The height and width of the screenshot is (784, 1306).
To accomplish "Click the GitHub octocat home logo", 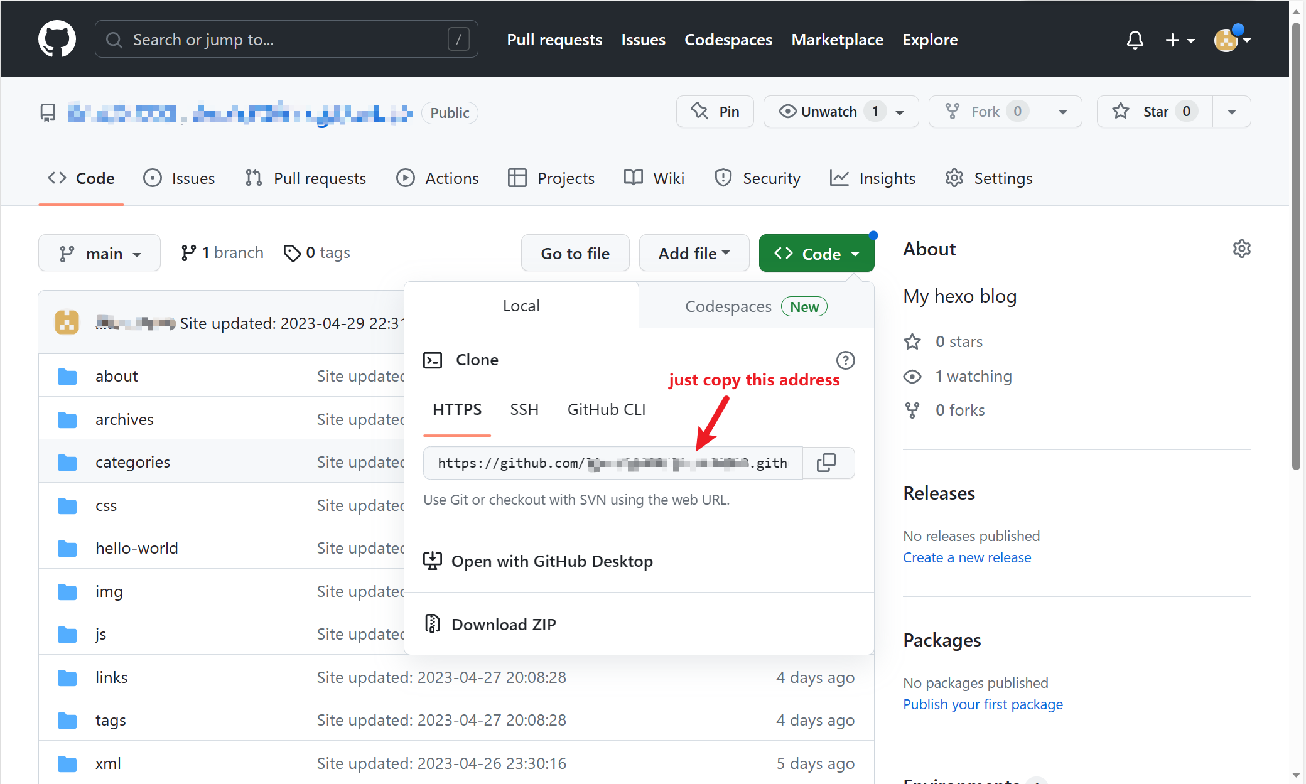I will (x=57, y=38).
